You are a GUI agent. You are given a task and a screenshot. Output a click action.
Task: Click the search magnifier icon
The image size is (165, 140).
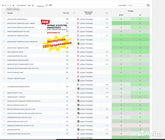[148, 5]
